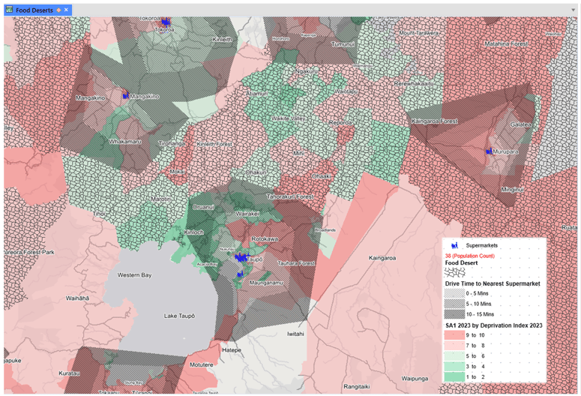Select the 3 to 4 deprivation swatch
The width and height of the screenshot is (581, 396).
point(454,366)
